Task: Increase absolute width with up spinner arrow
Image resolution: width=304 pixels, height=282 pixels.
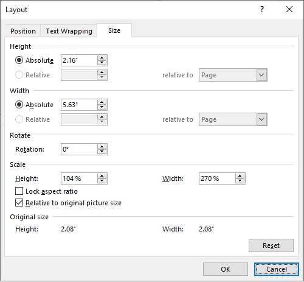Action: [x=102, y=102]
